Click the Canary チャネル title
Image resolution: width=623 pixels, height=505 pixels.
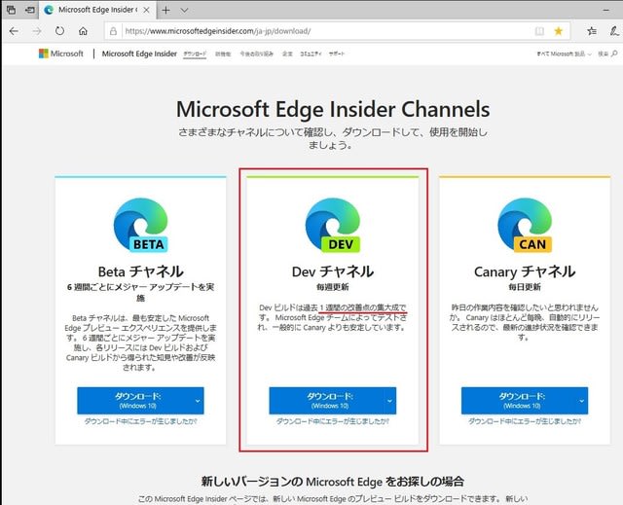click(x=525, y=271)
